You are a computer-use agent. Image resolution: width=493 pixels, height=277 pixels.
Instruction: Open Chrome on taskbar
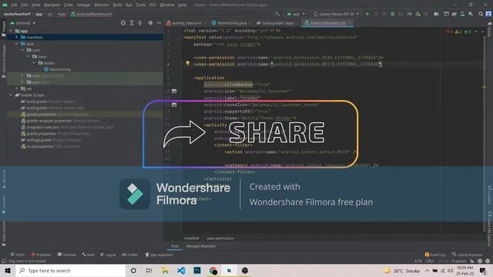(x=213, y=270)
